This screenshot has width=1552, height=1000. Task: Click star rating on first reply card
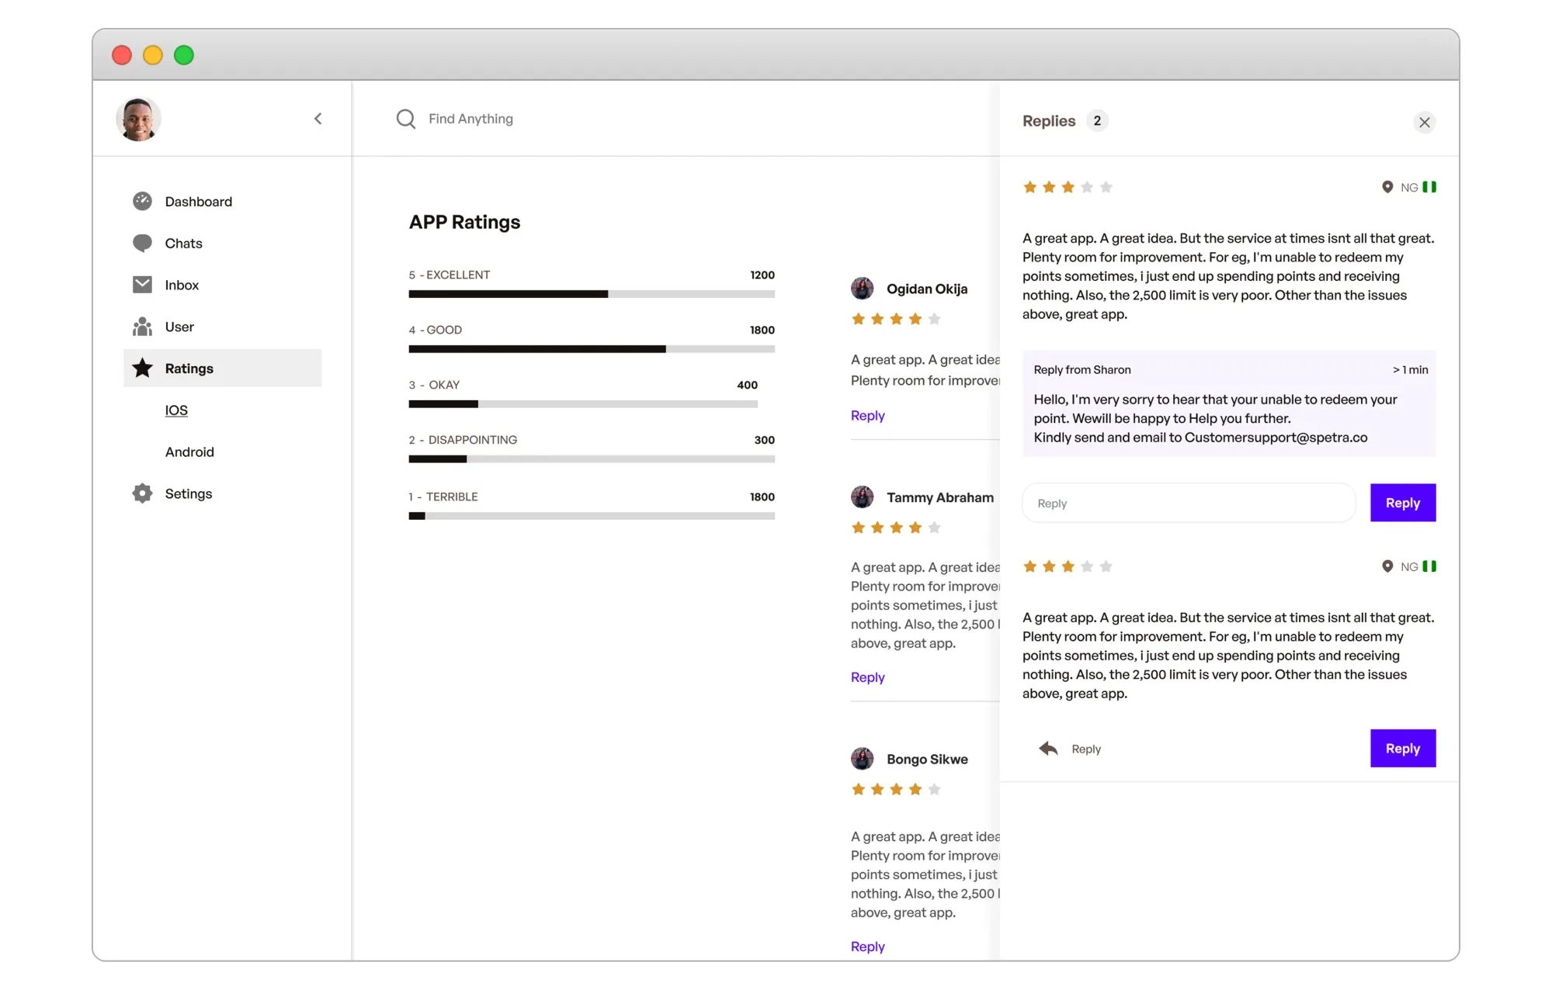click(1068, 187)
